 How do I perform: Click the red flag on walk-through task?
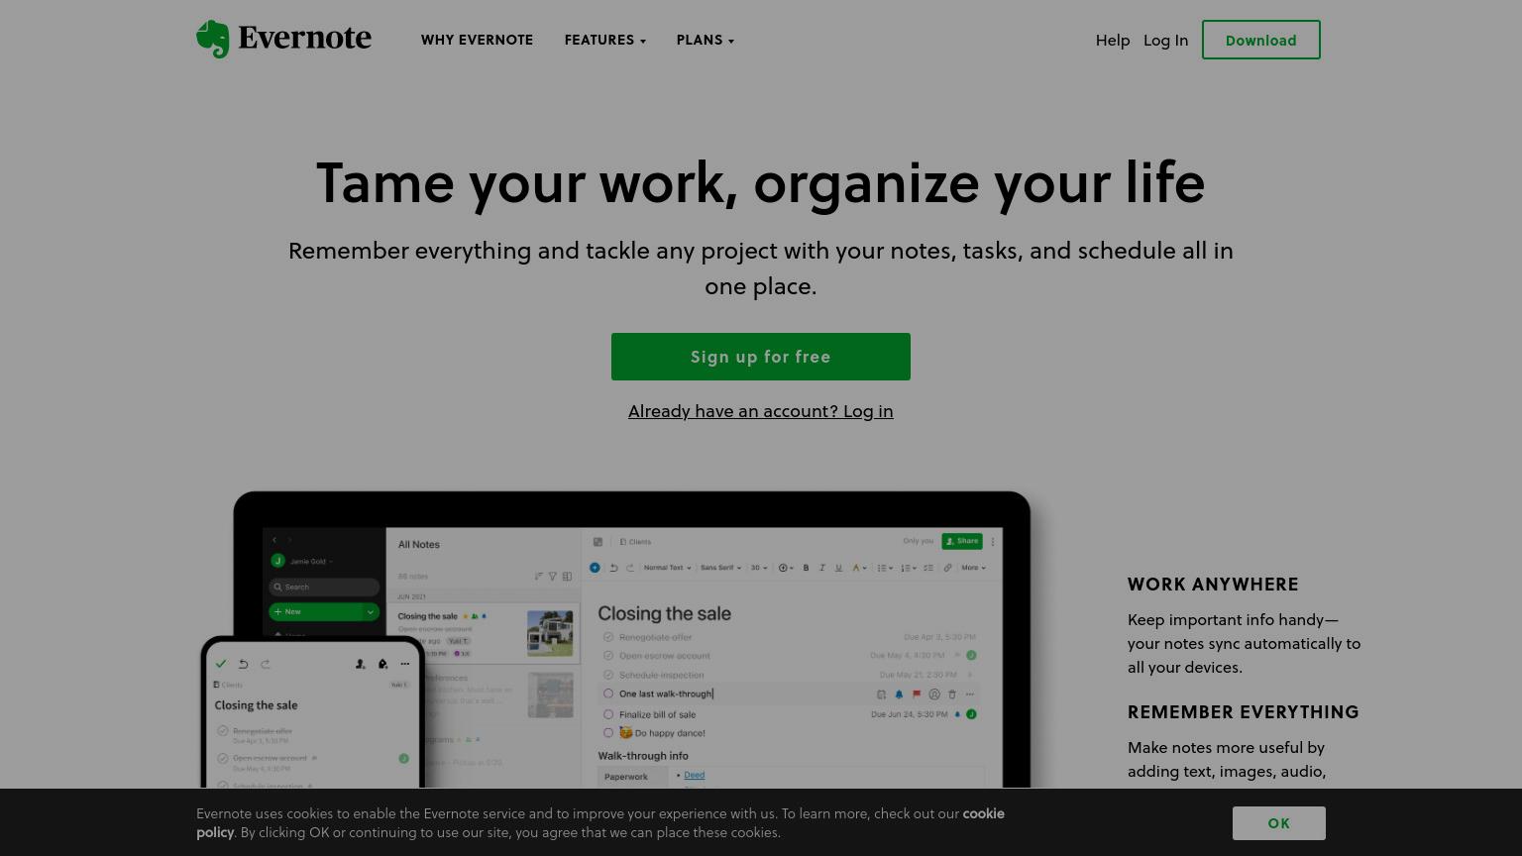tap(917, 694)
